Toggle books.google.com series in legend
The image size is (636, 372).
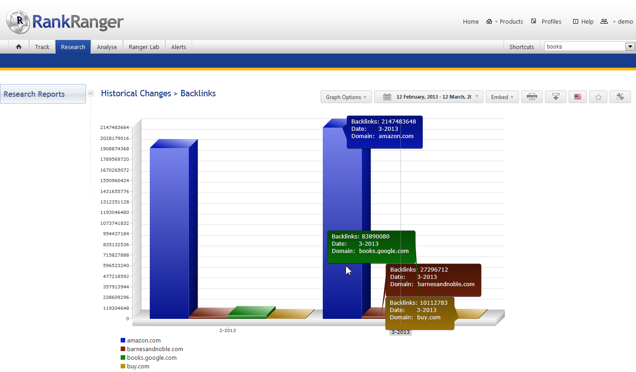pos(152,357)
